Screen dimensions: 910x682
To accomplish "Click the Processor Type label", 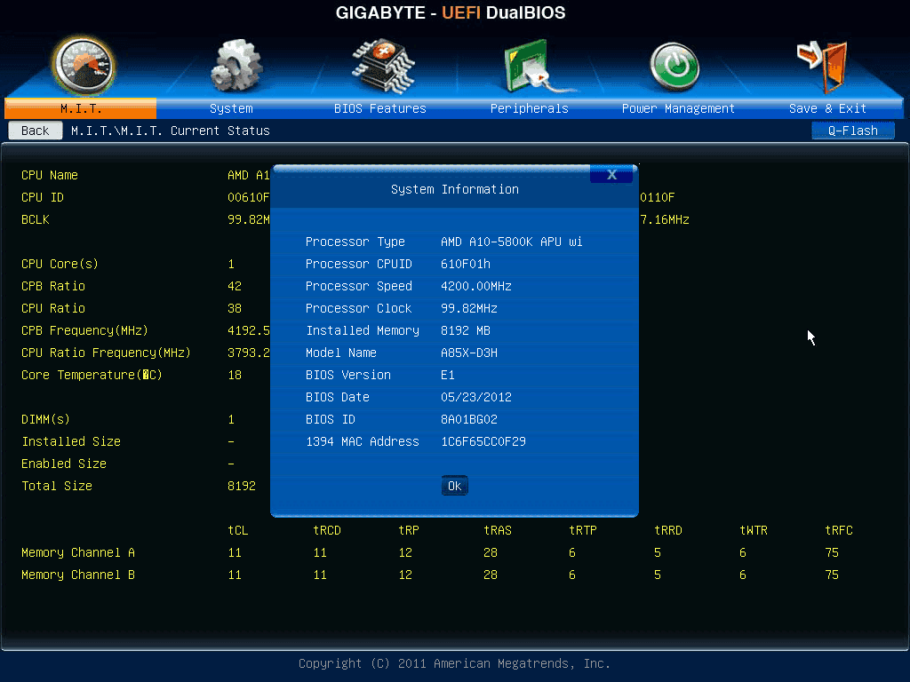I will (x=355, y=242).
